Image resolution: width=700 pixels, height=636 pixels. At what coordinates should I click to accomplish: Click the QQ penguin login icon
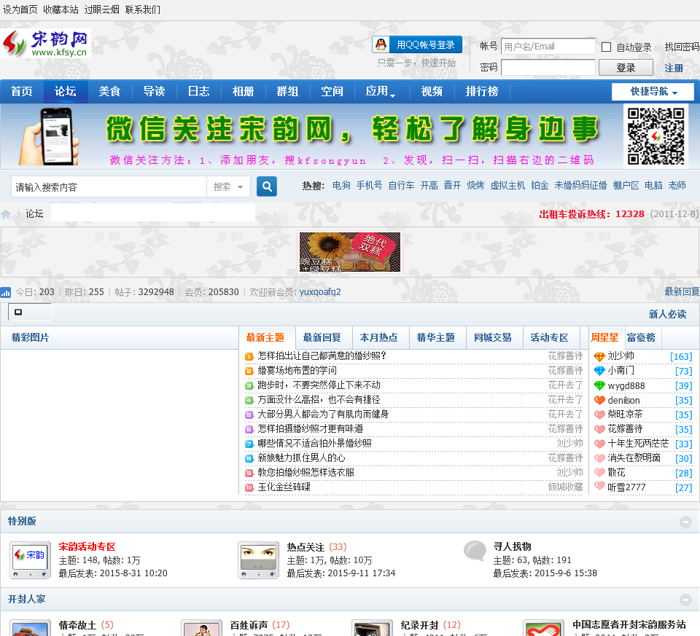[381, 44]
